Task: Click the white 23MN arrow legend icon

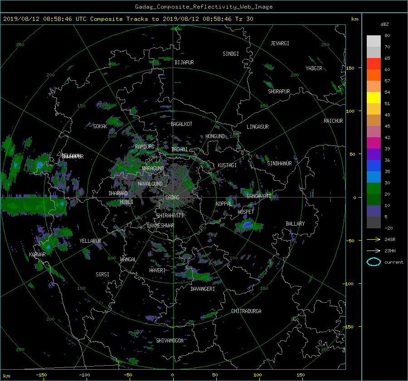Action: 374,251
